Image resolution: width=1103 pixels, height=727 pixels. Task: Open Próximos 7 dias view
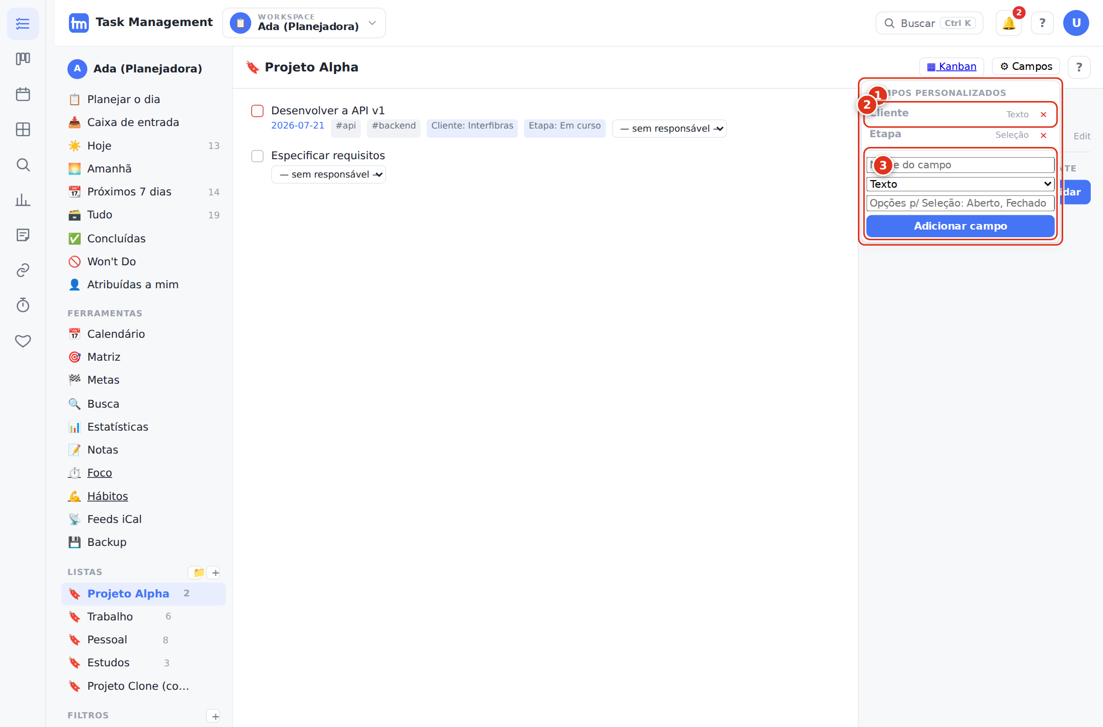pyautogui.click(x=144, y=191)
